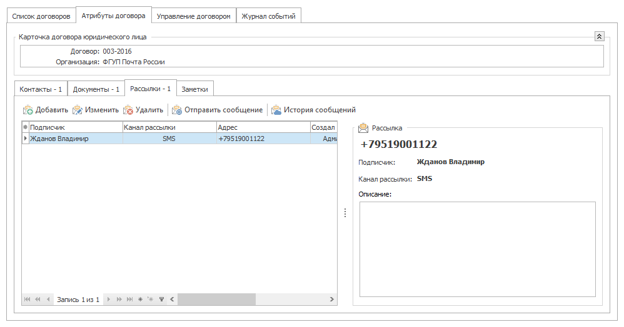The height and width of the screenshot is (327, 624).
Task: Click the row indicator arrow
Action: pos(26,139)
